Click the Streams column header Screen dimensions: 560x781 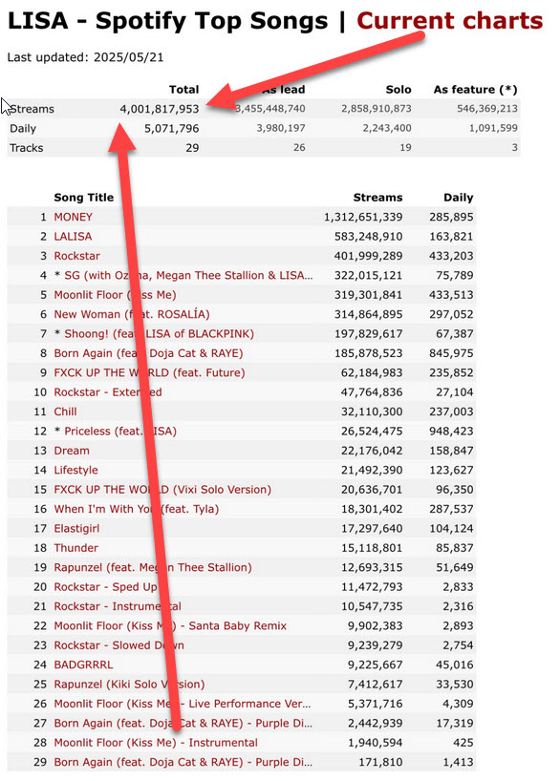tap(377, 198)
